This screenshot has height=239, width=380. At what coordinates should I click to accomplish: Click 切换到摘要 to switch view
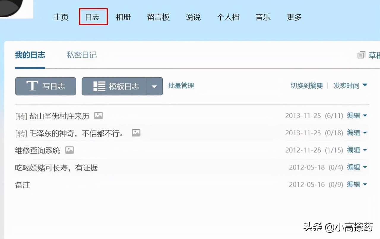306,85
